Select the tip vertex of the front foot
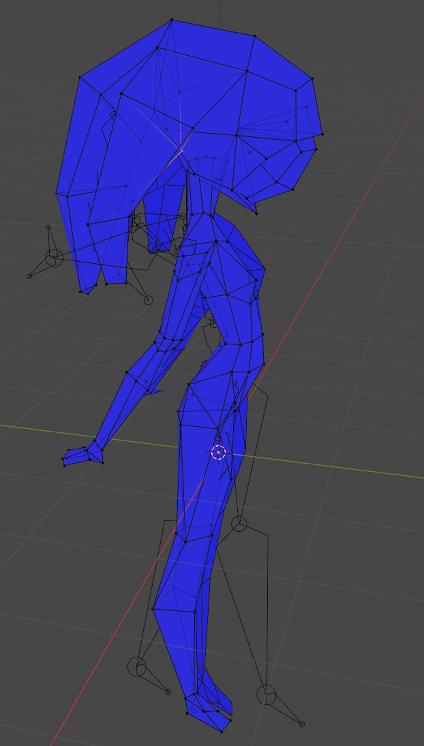 [x=222, y=731]
